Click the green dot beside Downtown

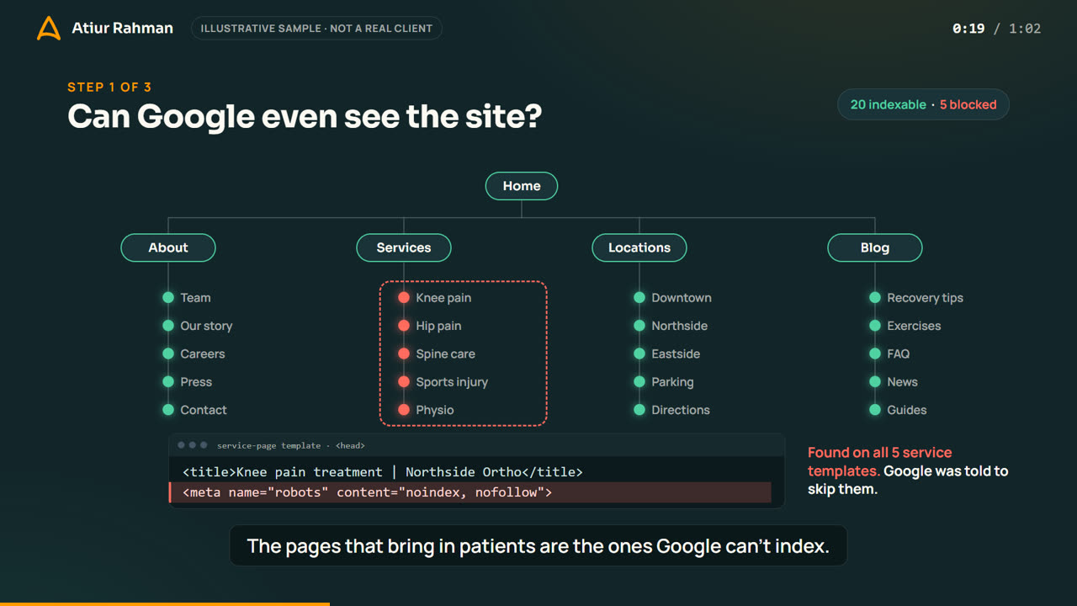(639, 298)
